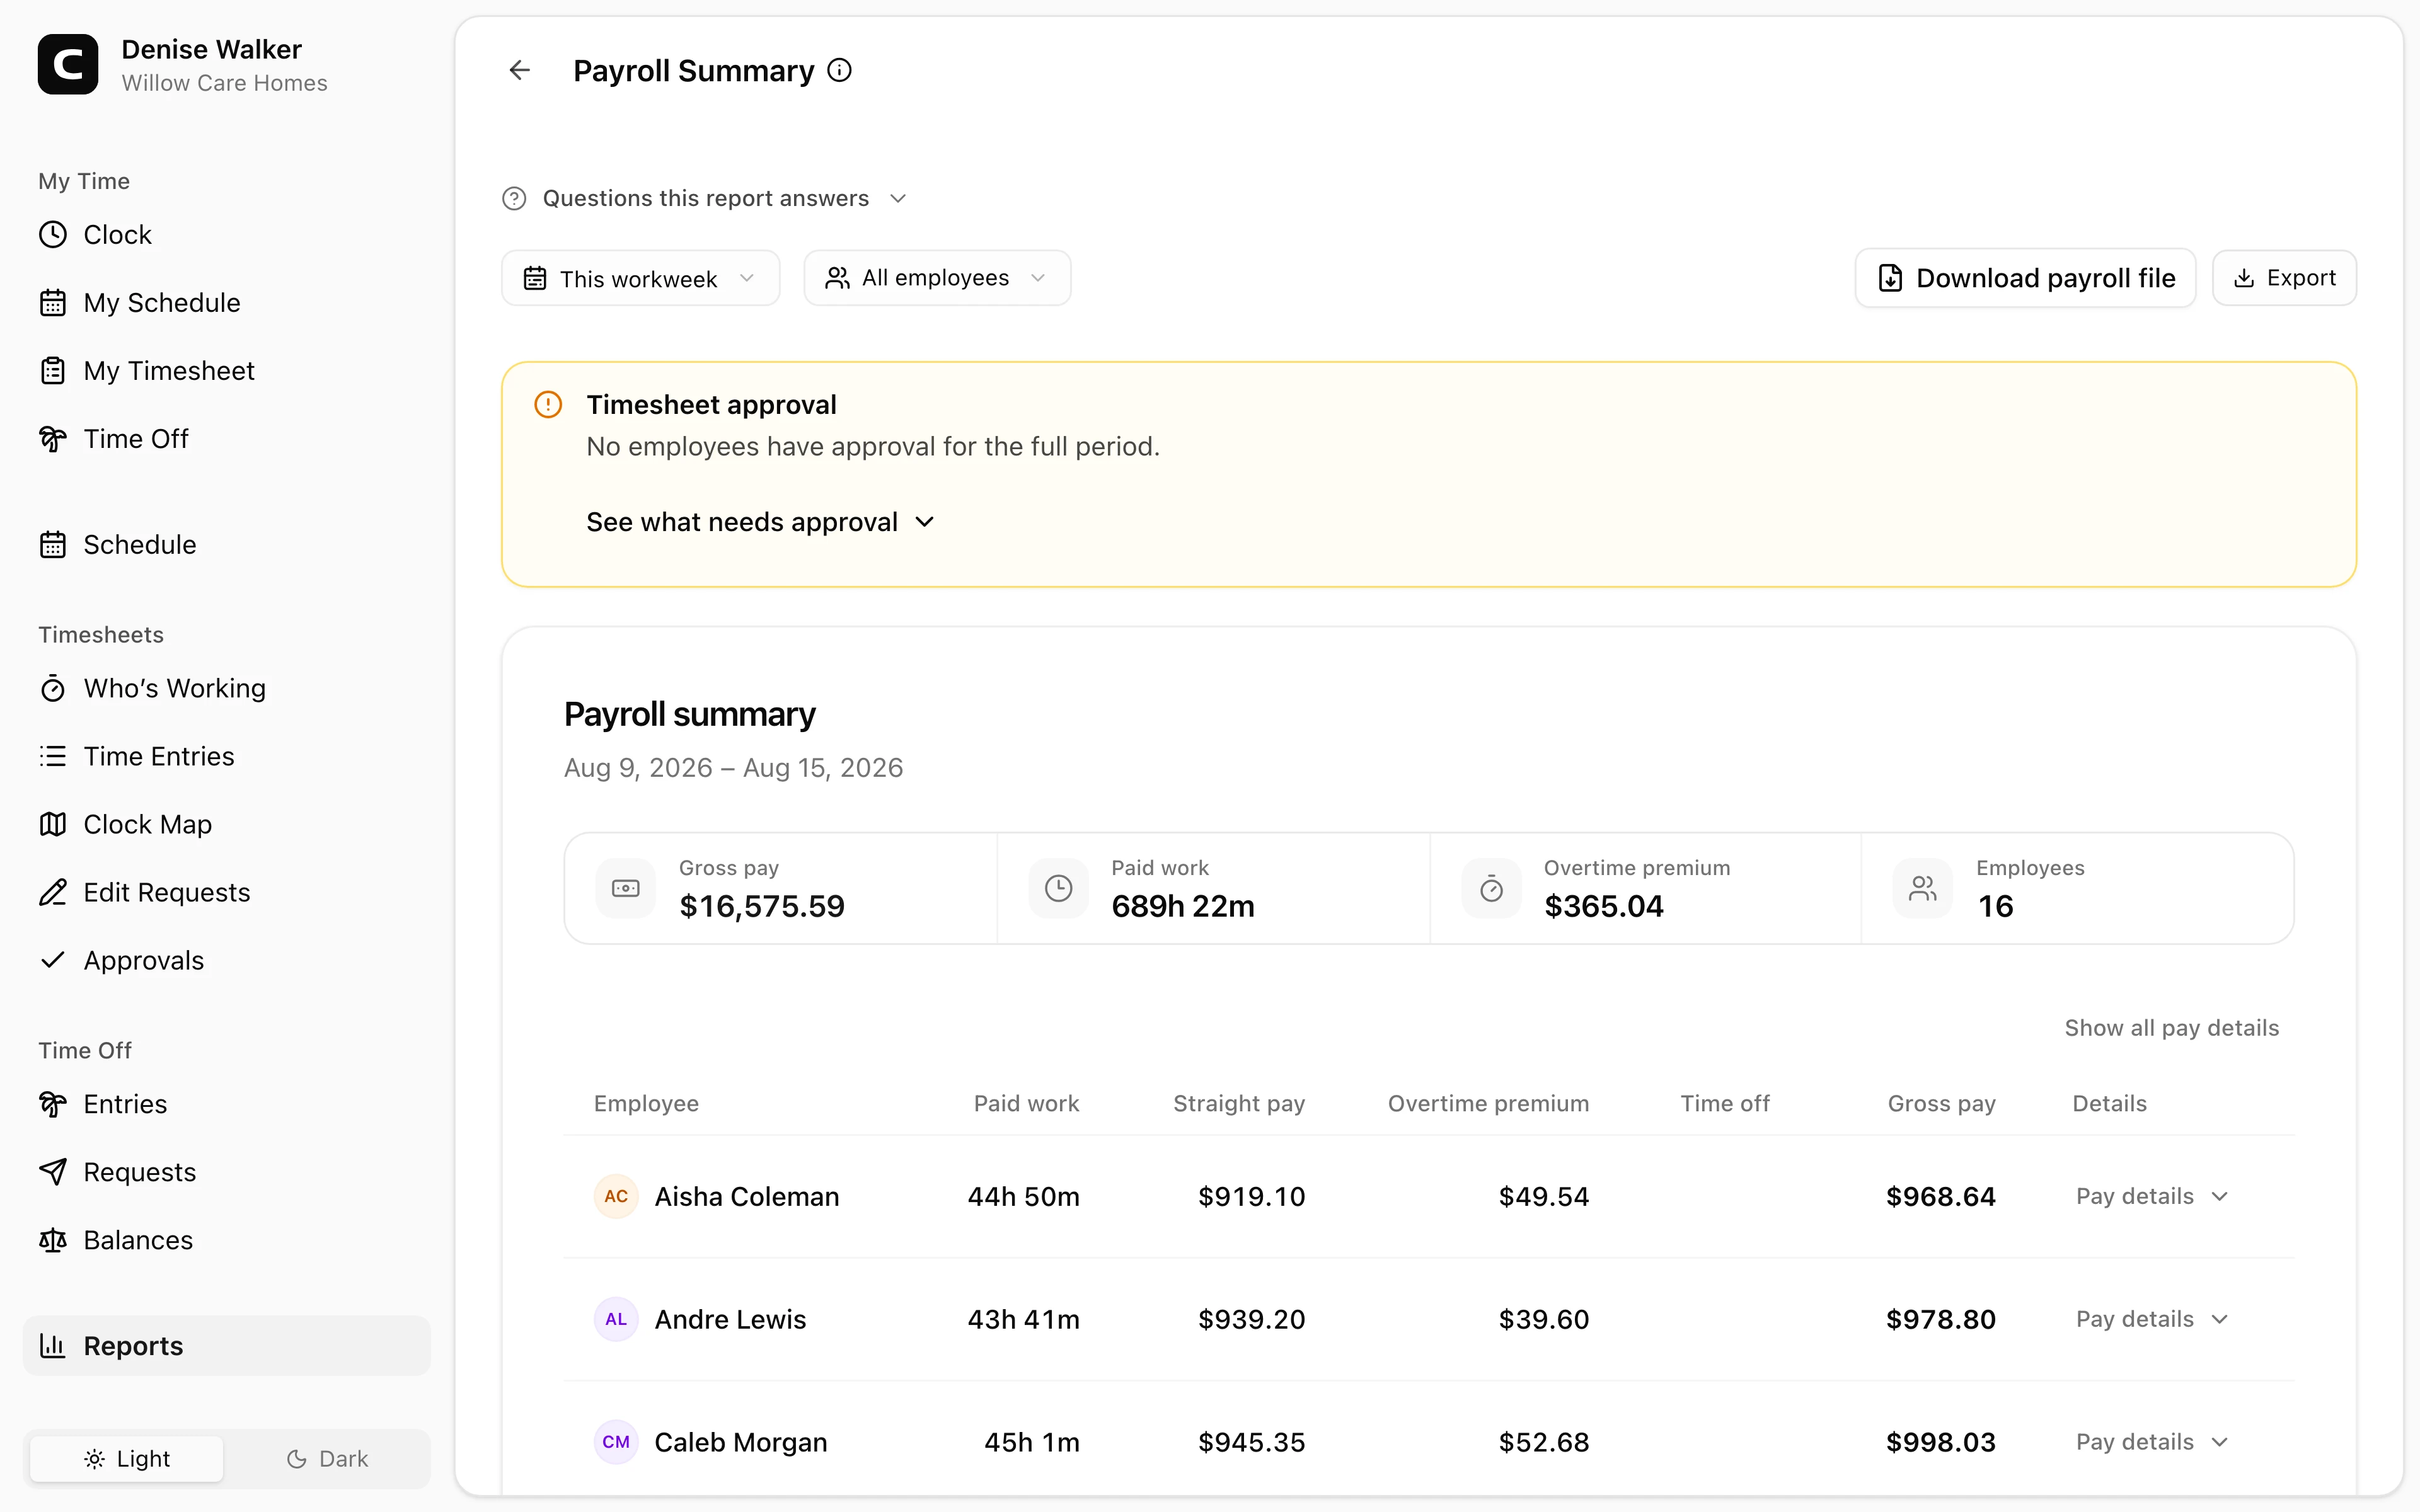The width and height of the screenshot is (2420, 1512).
Task: Expand See what needs approval
Action: point(760,522)
